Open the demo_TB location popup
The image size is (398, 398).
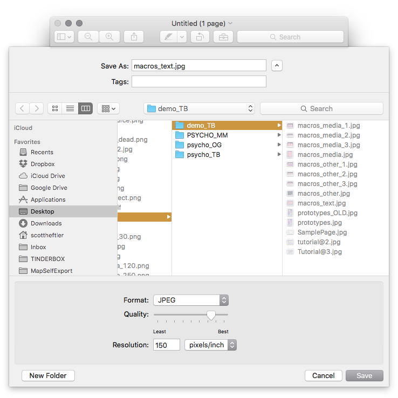[199, 108]
